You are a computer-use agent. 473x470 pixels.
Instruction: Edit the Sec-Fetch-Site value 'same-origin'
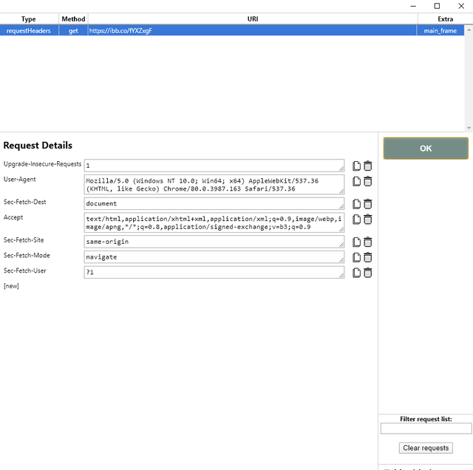[214, 242]
